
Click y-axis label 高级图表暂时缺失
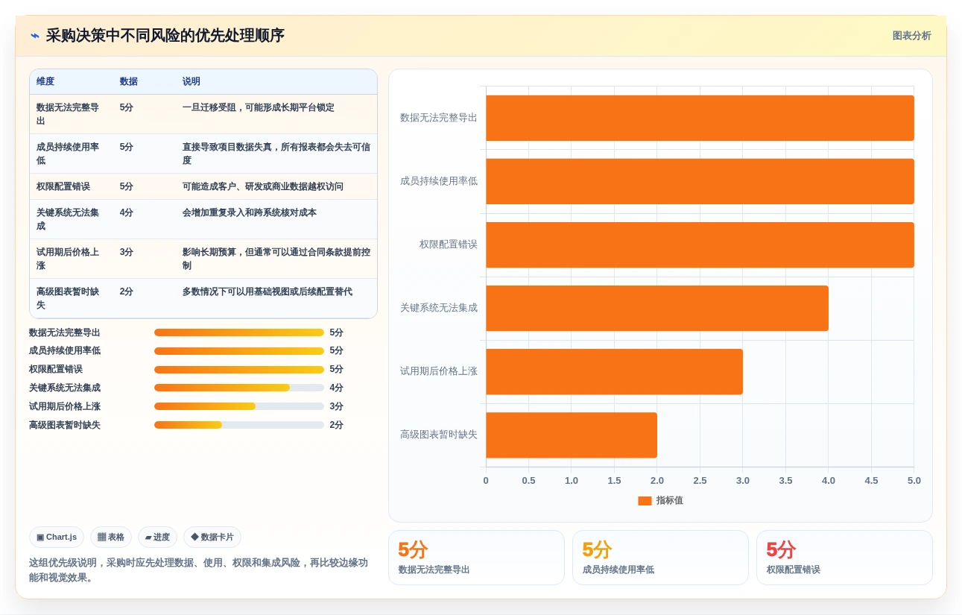(439, 435)
